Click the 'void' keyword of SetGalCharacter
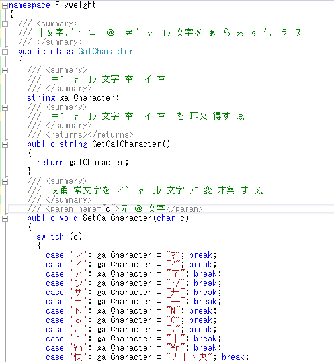This screenshot has height=362, width=334. (69, 218)
